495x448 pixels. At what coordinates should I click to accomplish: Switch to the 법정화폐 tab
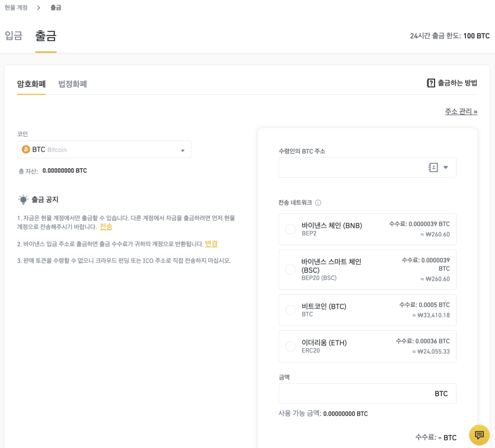(x=73, y=84)
